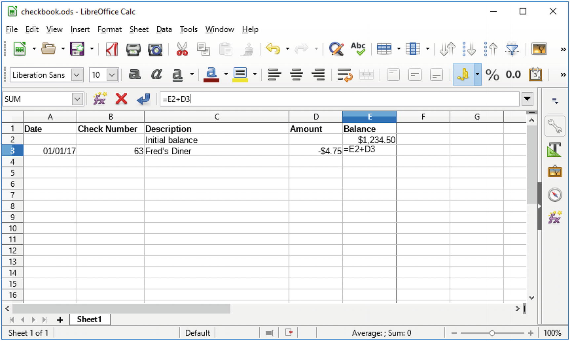Insert rows with the row icon

(384, 49)
